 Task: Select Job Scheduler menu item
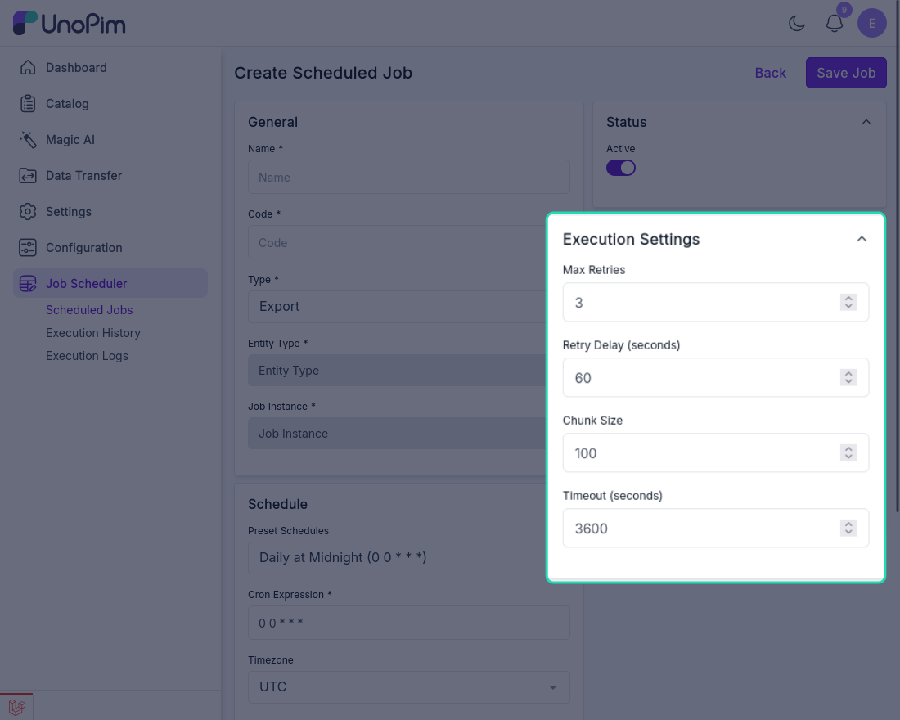pos(110,284)
